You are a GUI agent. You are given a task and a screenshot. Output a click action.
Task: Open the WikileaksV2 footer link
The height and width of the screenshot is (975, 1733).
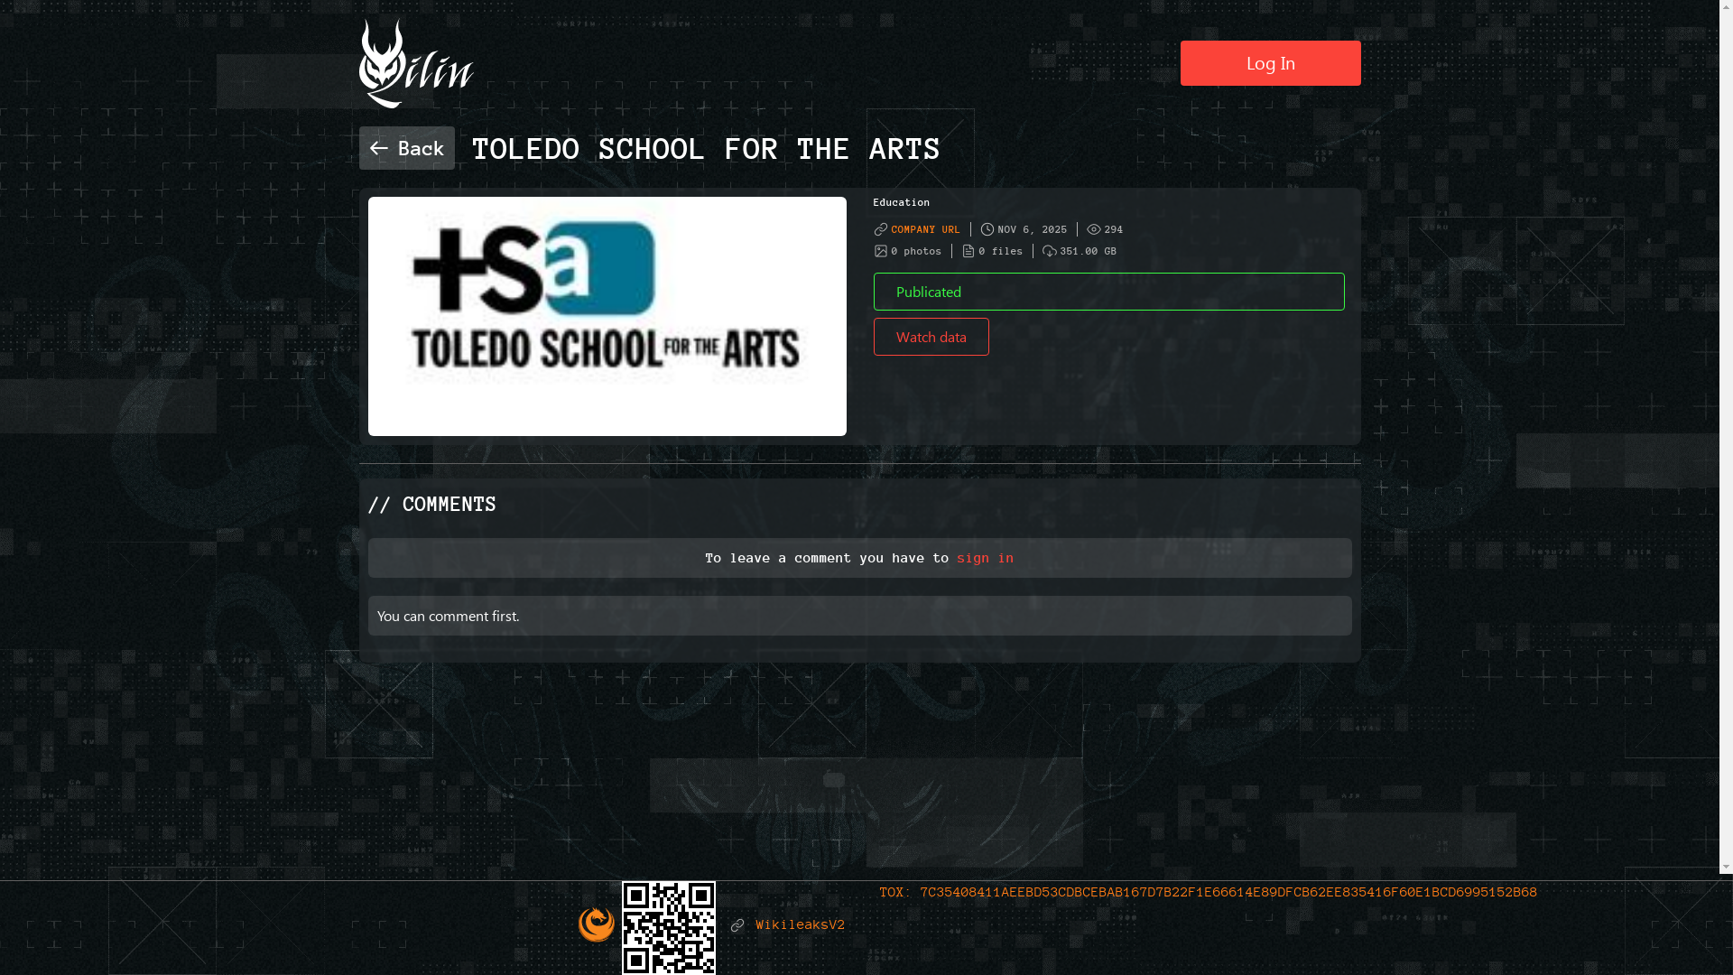800,925
